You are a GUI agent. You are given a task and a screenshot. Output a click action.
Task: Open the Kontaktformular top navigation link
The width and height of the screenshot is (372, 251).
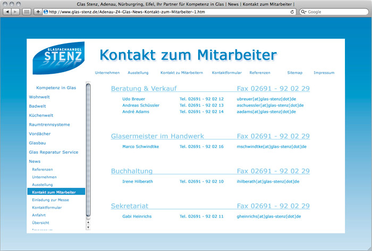pos(227,73)
